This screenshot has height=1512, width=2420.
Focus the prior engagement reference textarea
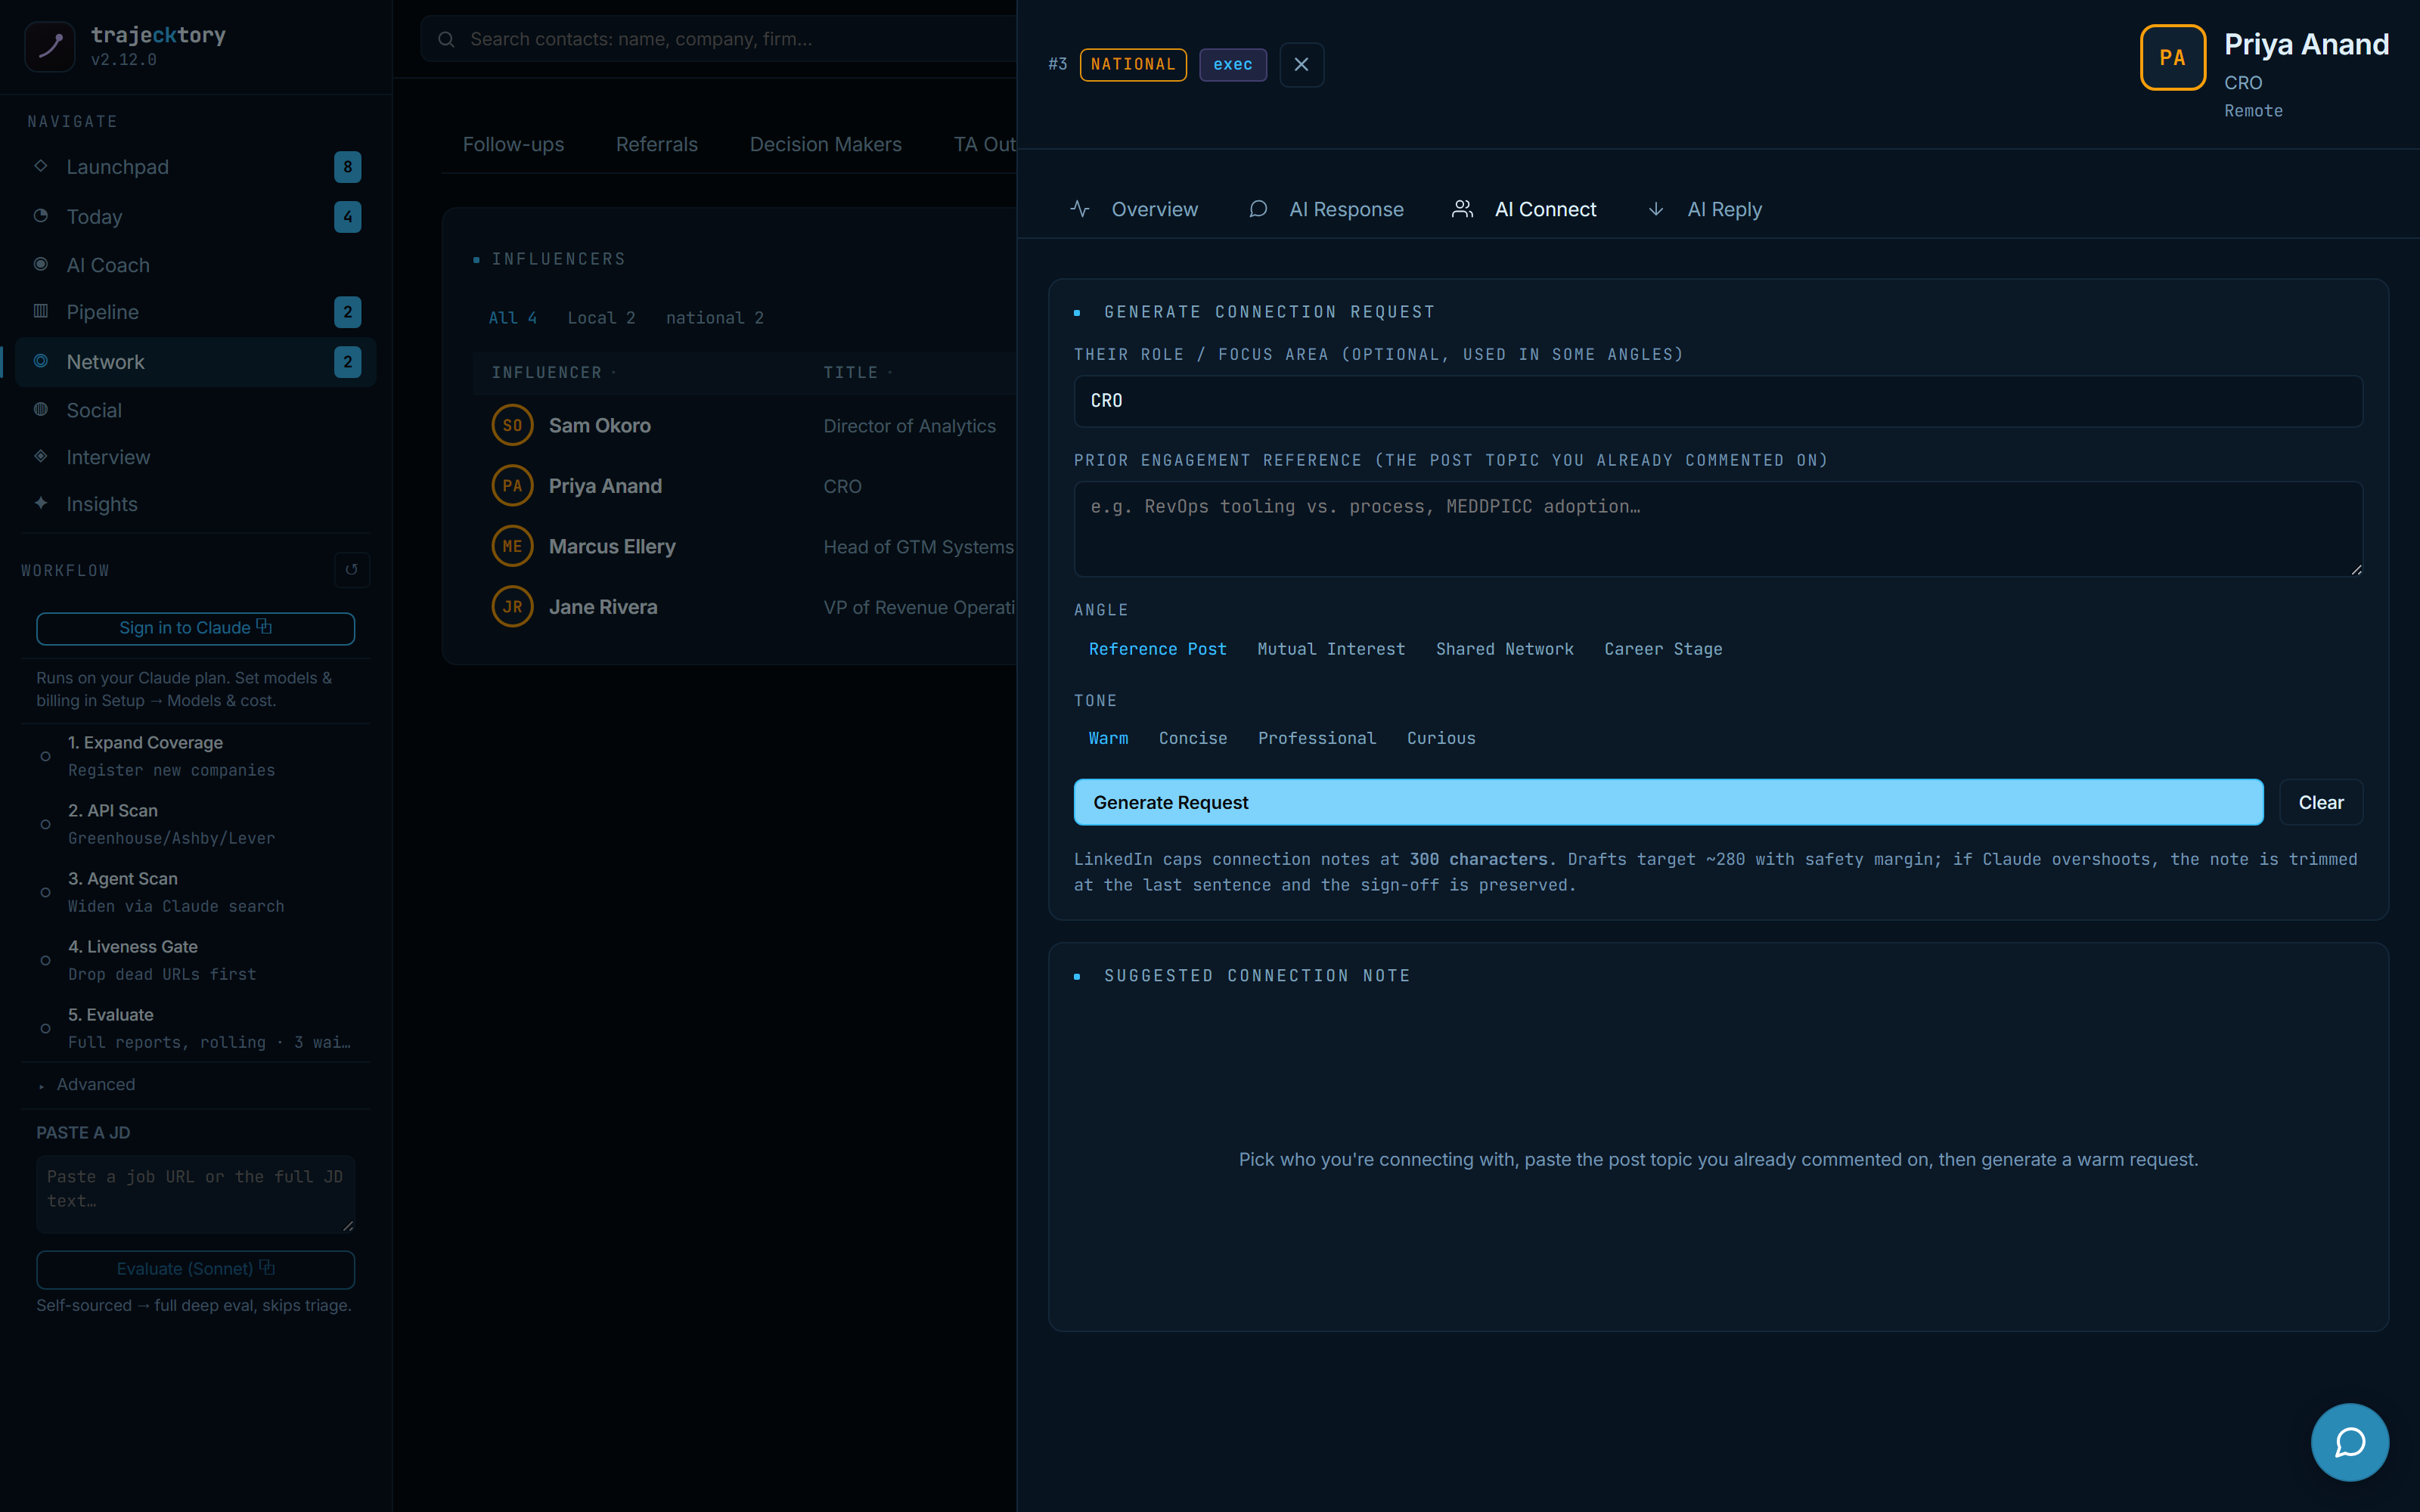pos(1718,529)
